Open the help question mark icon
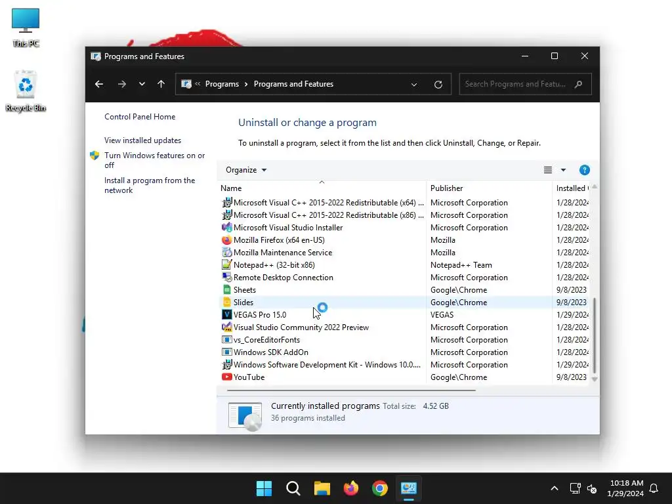Screen dimensions: 672x504 [584, 170]
